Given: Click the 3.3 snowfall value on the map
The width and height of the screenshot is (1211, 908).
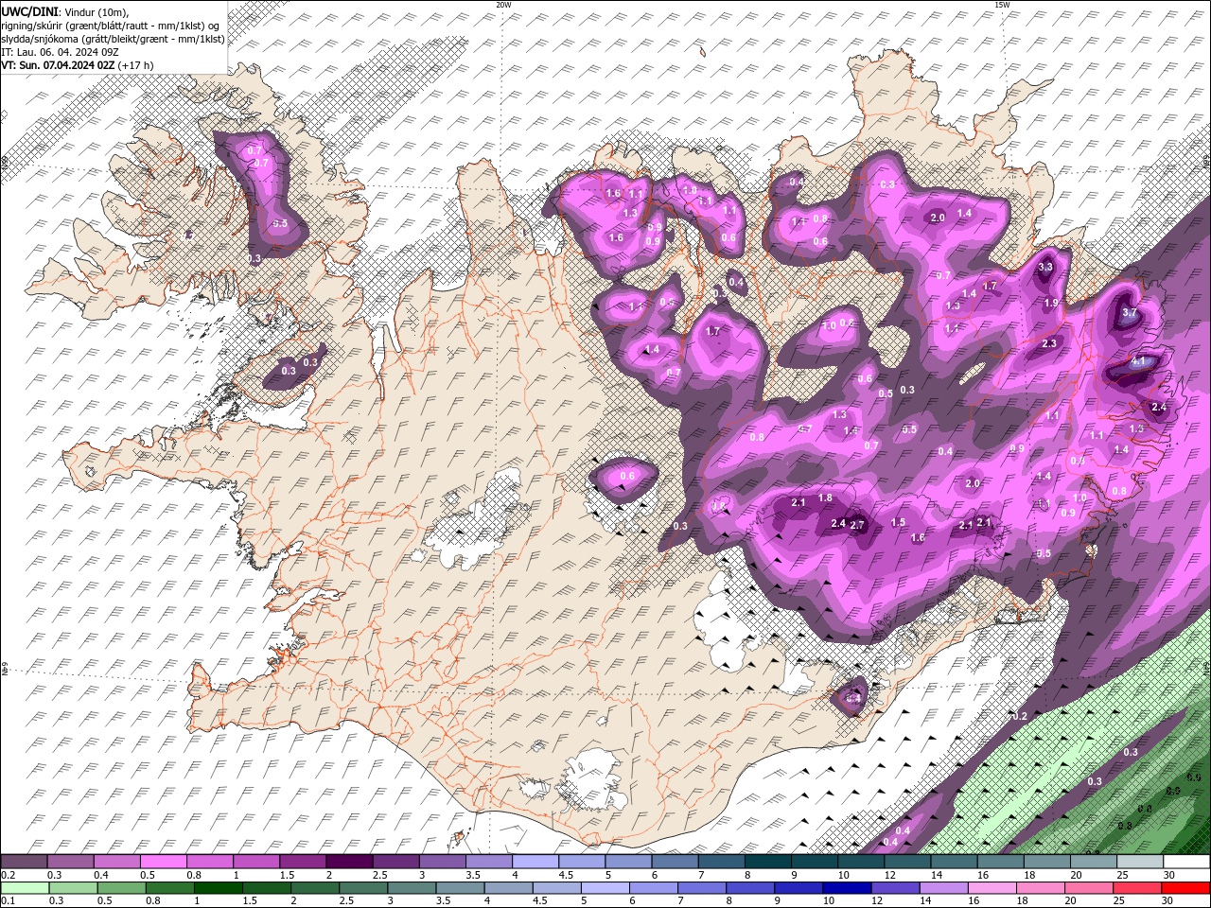Looking at the screenshot, I should [x=1045, y=268].
